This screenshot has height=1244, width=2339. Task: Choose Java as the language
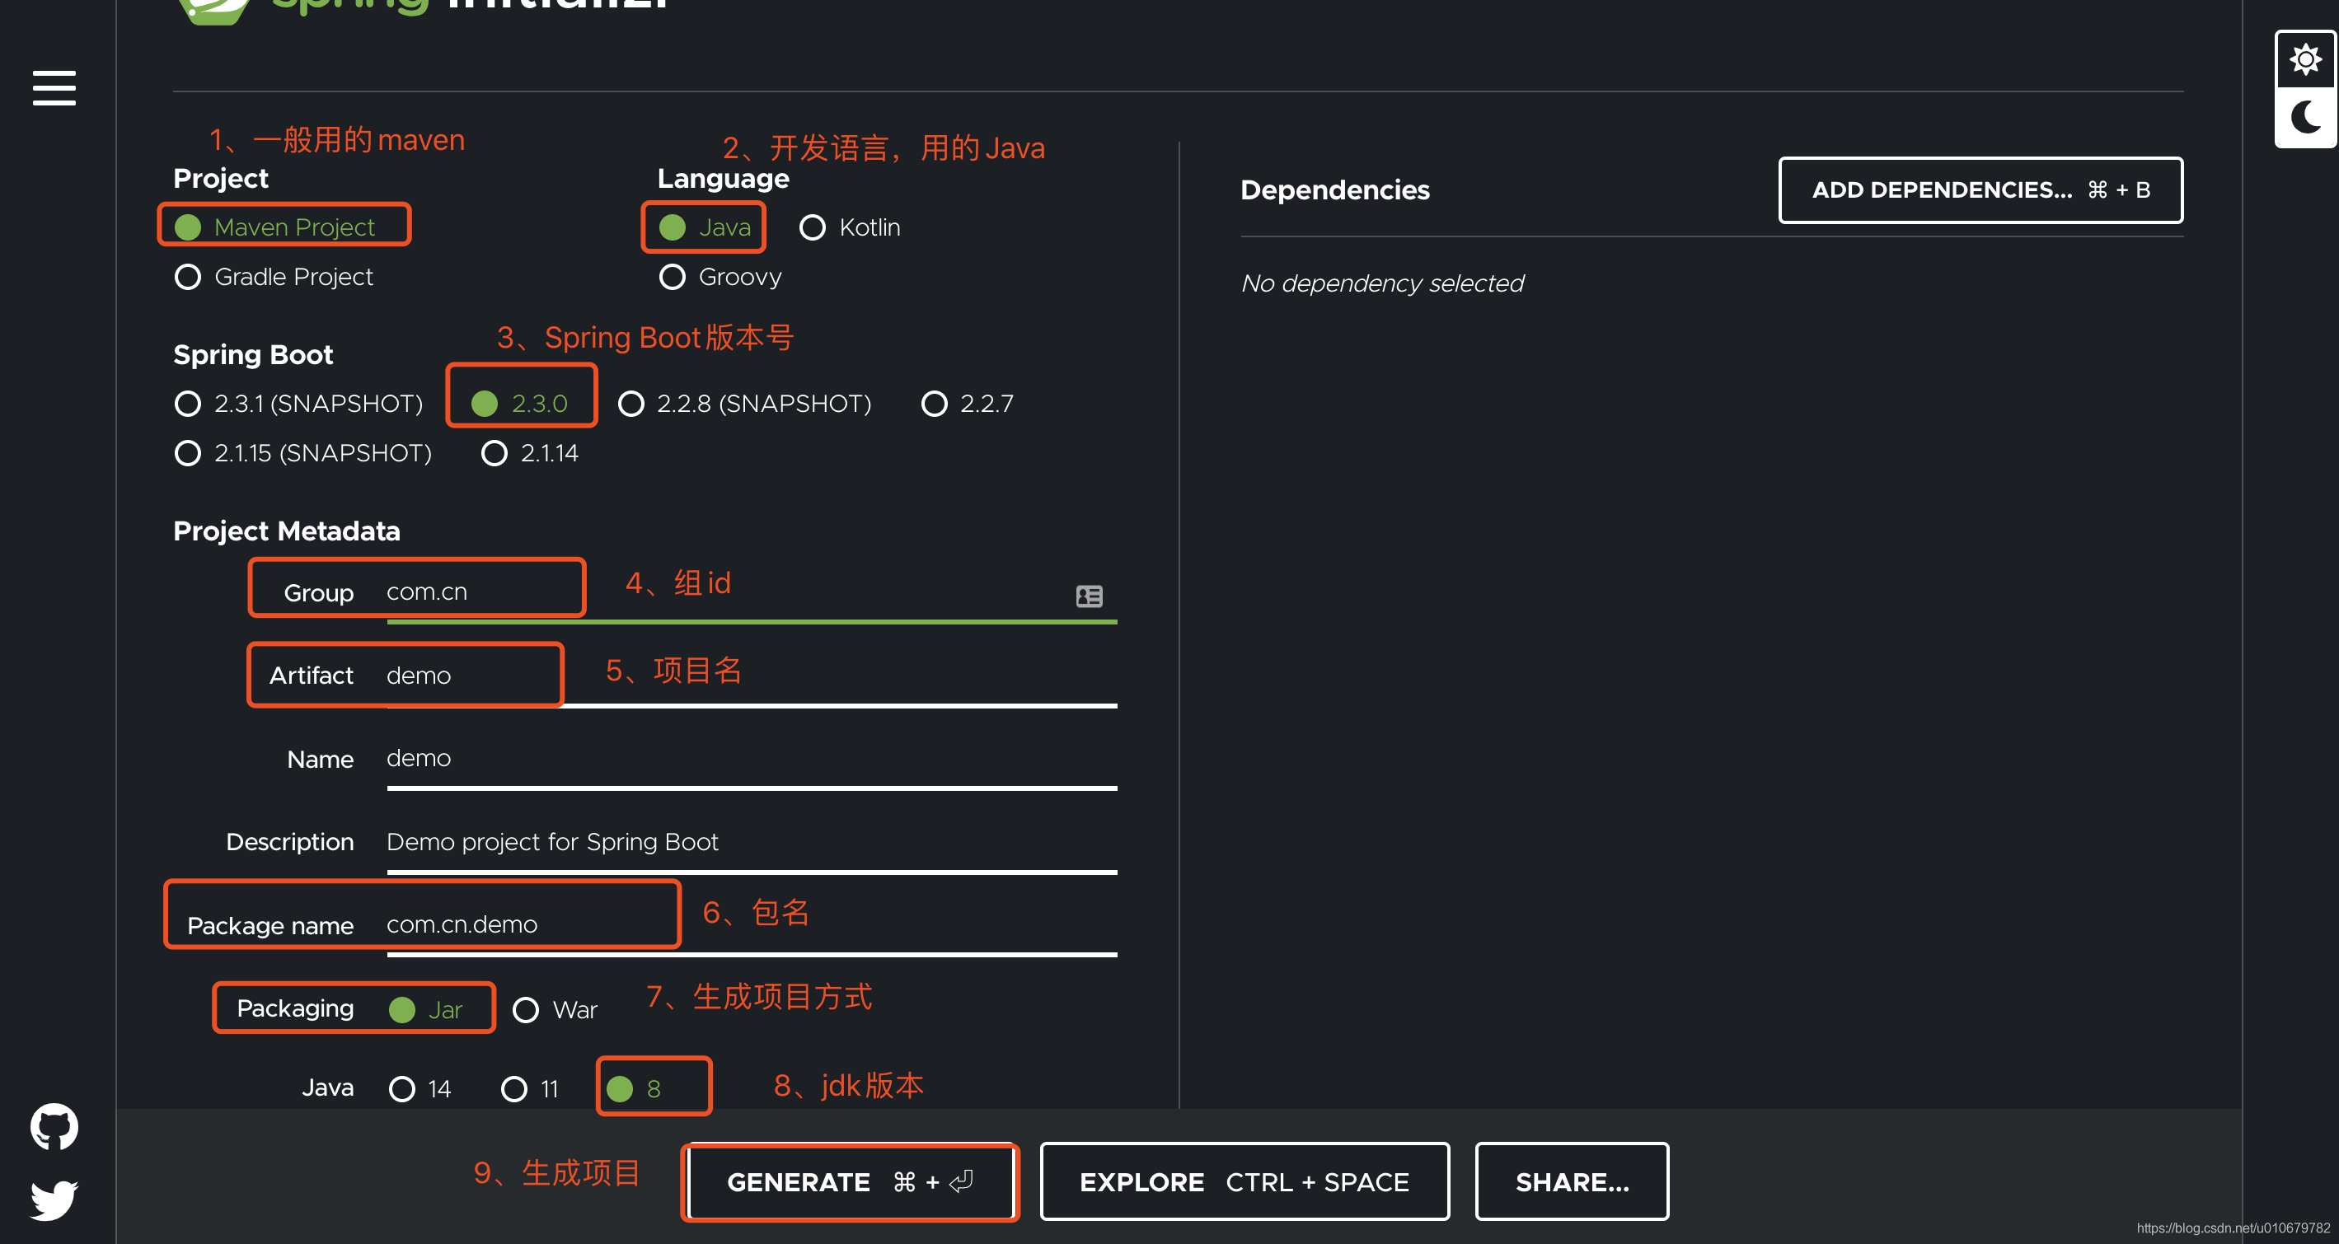[705, 227]
